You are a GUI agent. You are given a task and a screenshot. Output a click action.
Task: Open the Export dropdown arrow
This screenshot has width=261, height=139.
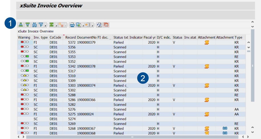pos(83,25)
